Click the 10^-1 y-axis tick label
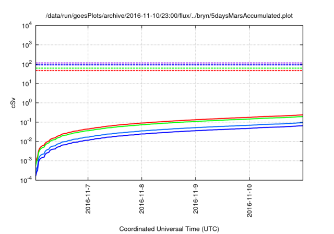Image resolution: width=334 pixels, height=234 pixels. (x=27, y=123)
